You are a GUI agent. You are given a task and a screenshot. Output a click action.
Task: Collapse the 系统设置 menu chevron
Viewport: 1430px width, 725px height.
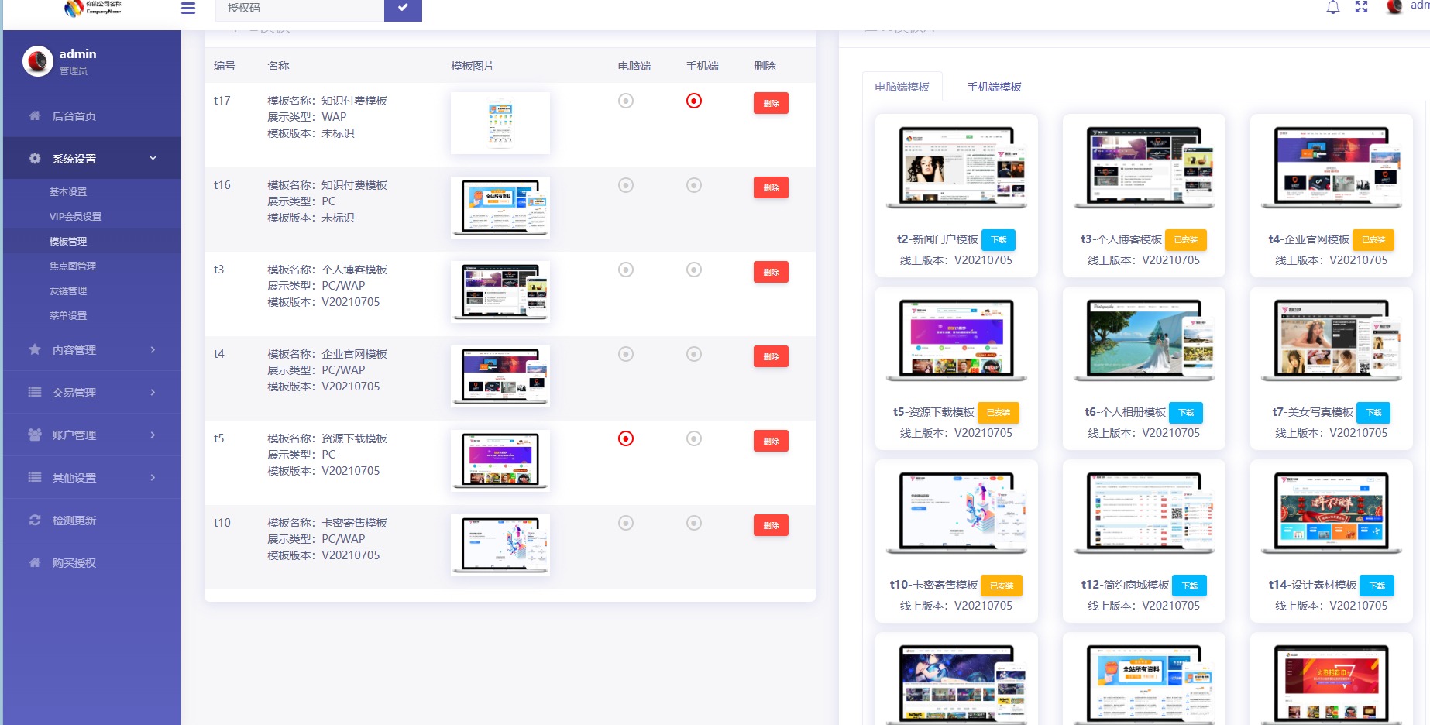click(x=153, y=158)
